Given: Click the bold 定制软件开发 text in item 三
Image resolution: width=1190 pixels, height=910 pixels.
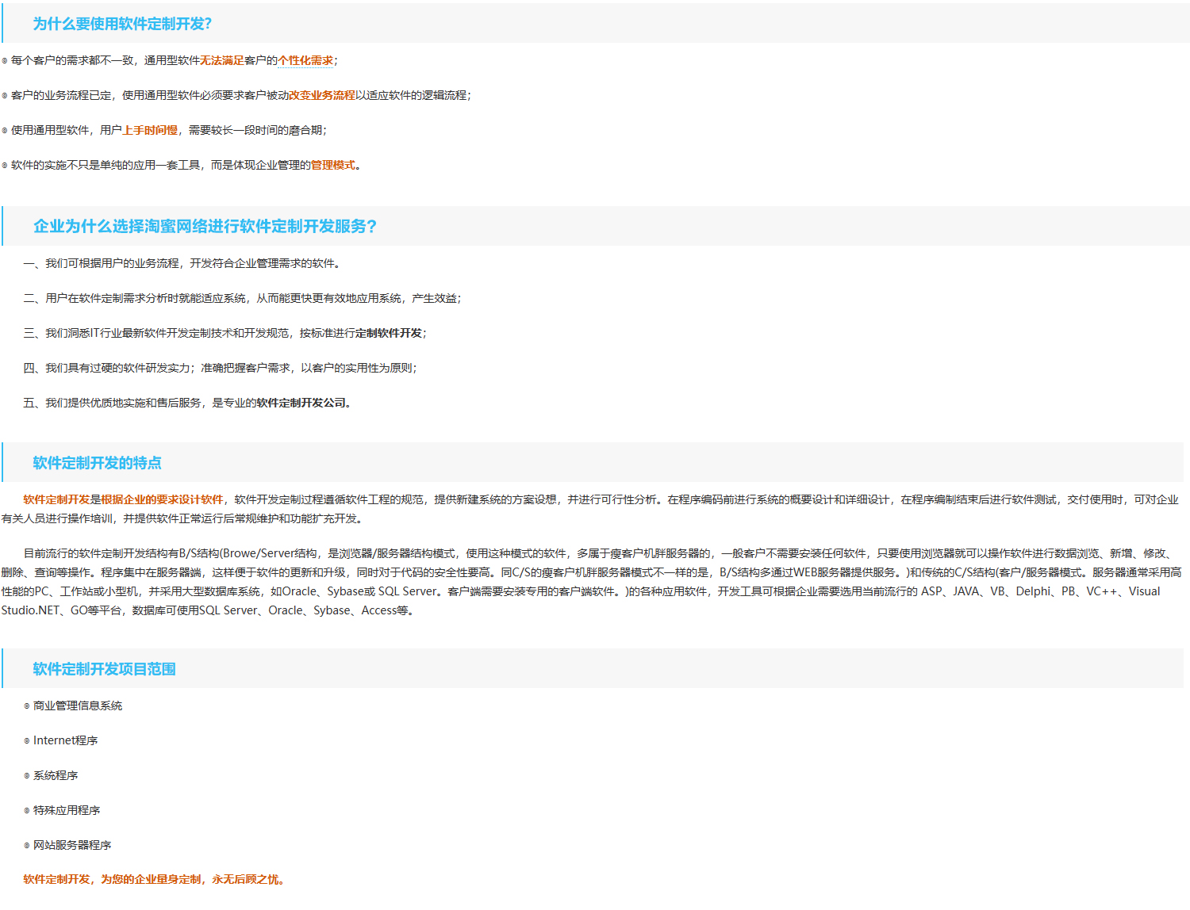Looking at the screenshot, I should tap(388, 334).
